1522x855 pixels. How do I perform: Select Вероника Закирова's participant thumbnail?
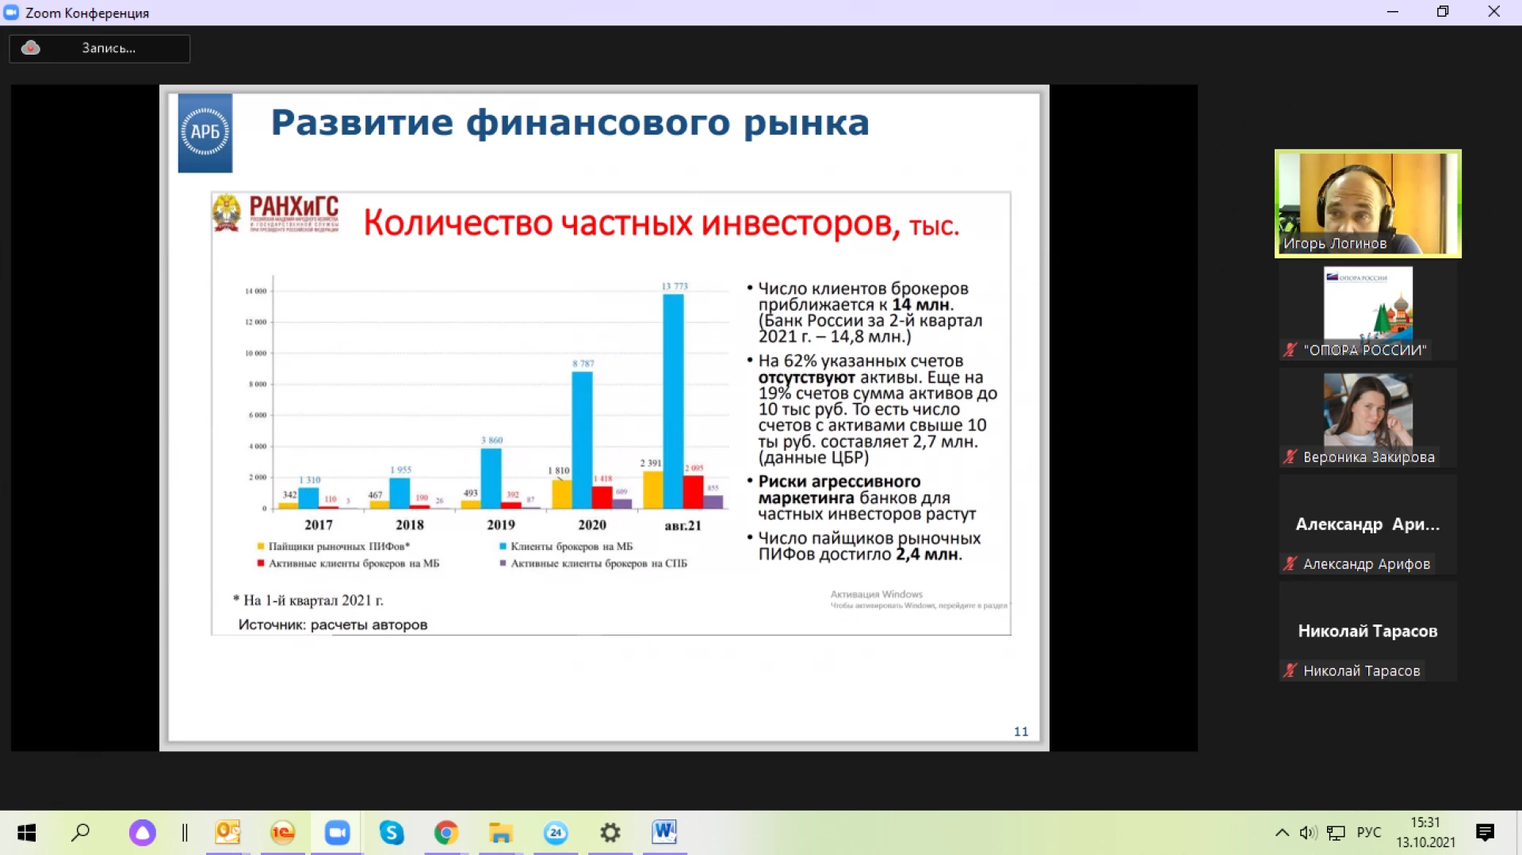point(1367,418)
